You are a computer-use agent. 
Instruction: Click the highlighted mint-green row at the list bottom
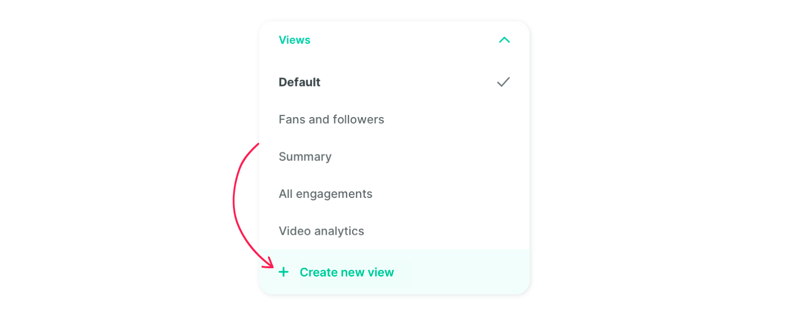[x=394, y=272]
